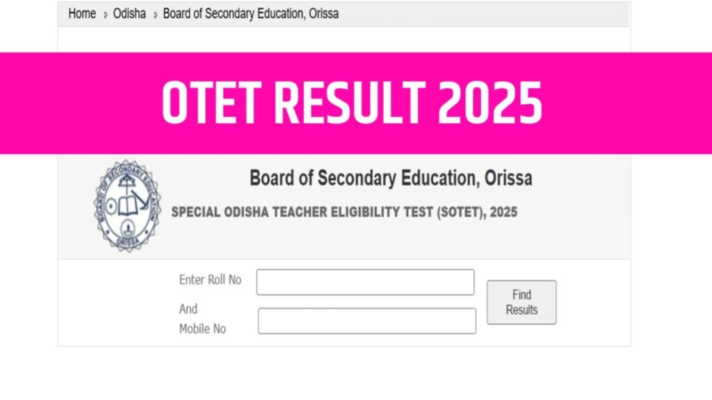Viewport: 712px width, 400px height.
Task: Click the breadcrumb separator arrow between crumbs
Action: 104,13
